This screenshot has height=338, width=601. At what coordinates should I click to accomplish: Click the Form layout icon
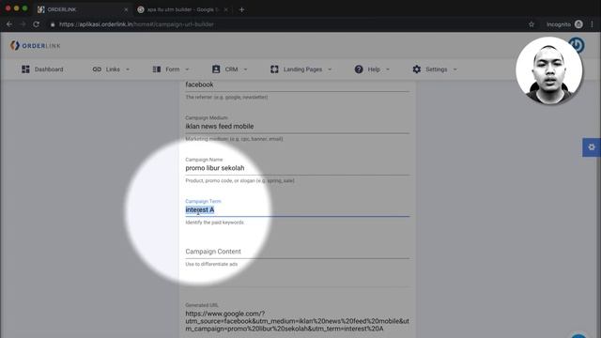[157, 69]
